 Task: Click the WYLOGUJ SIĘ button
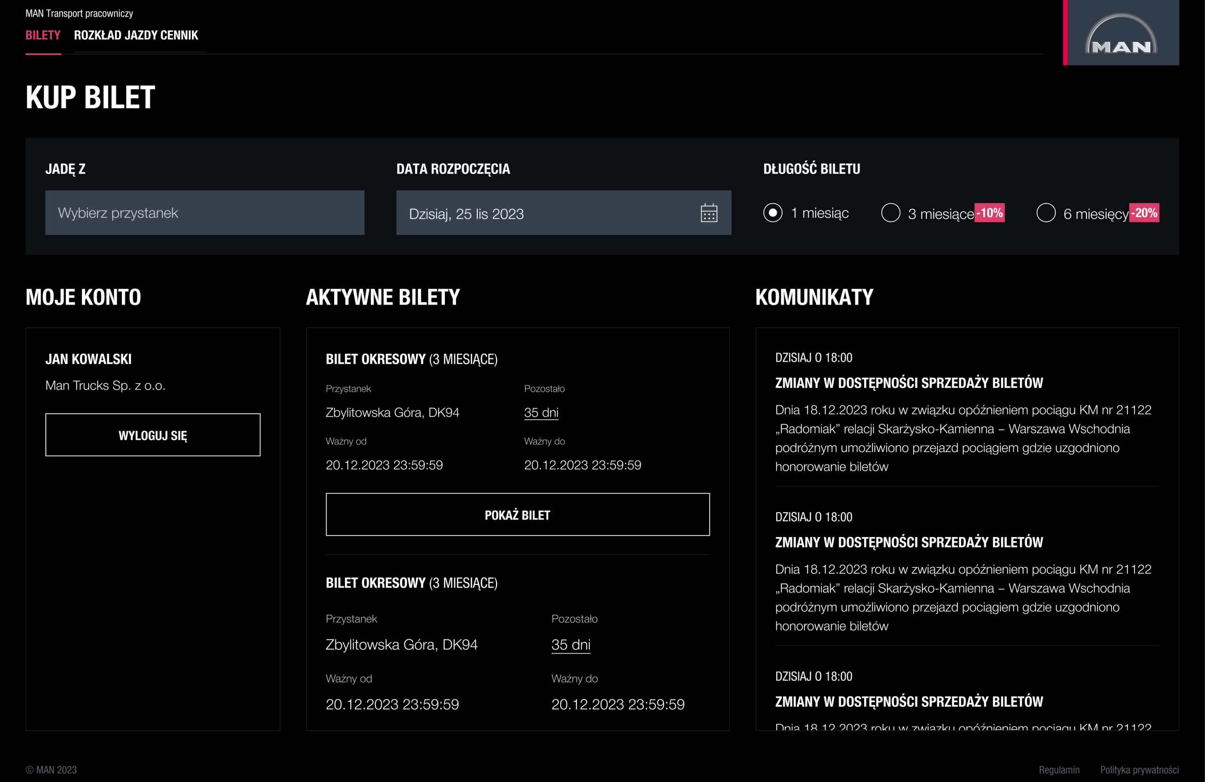pyautogui.click(x=153, y=435)
